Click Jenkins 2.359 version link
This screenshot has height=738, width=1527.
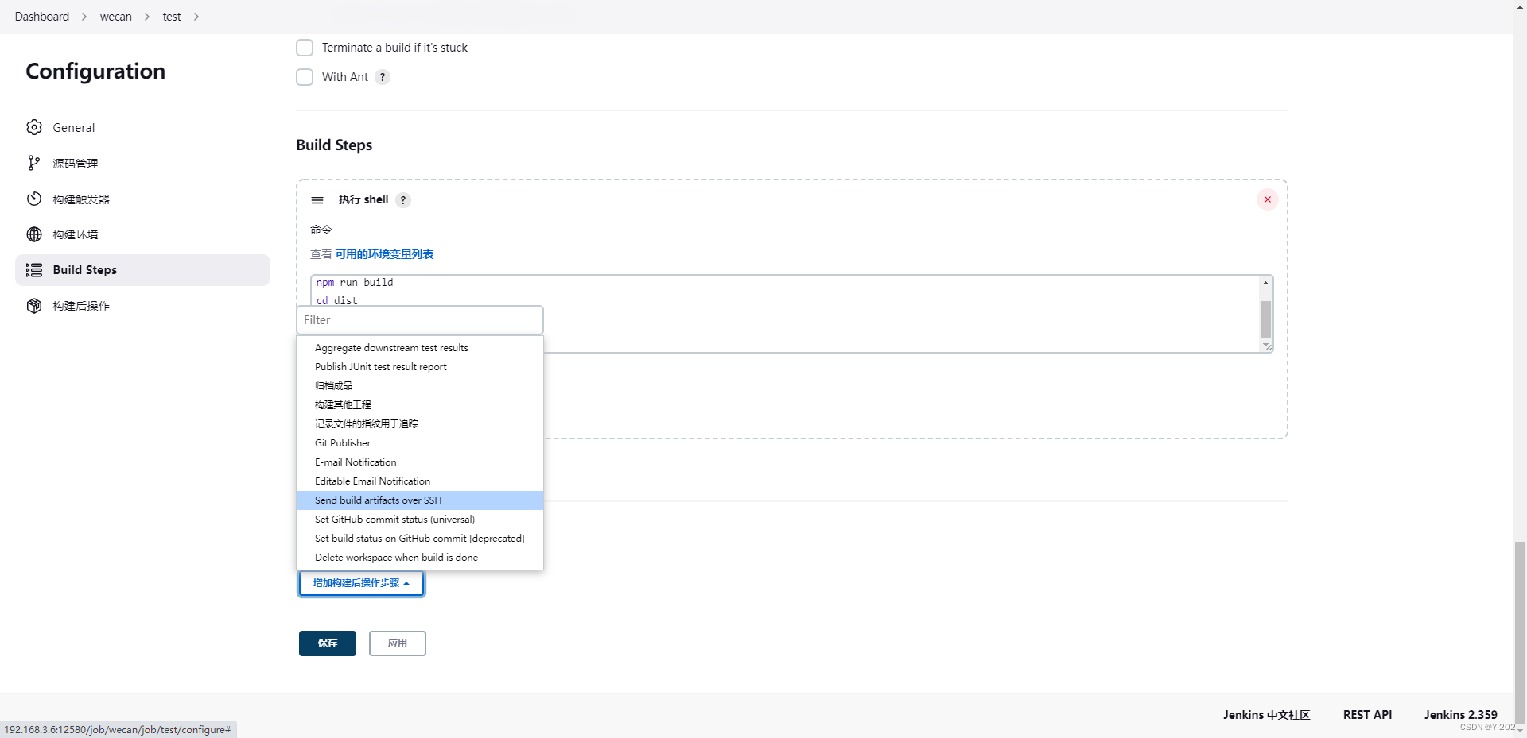click(x=1460, y=715)
